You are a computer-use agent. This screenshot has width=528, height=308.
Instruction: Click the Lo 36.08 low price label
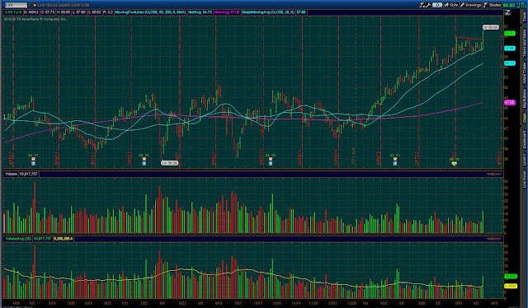click(x=169, y=163)
